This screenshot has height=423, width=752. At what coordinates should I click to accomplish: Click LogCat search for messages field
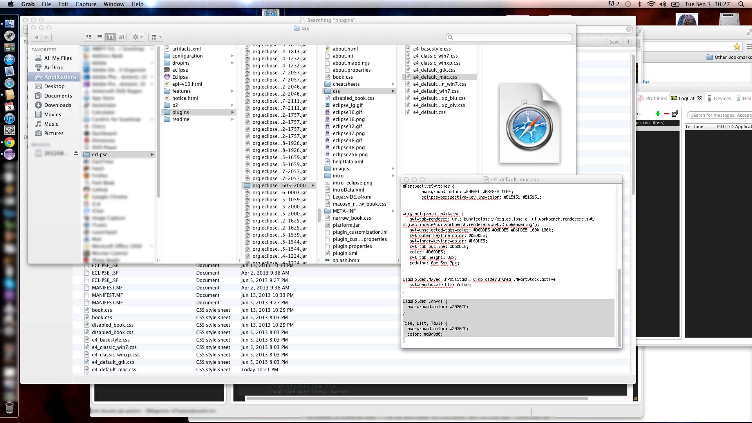[720, 115]
